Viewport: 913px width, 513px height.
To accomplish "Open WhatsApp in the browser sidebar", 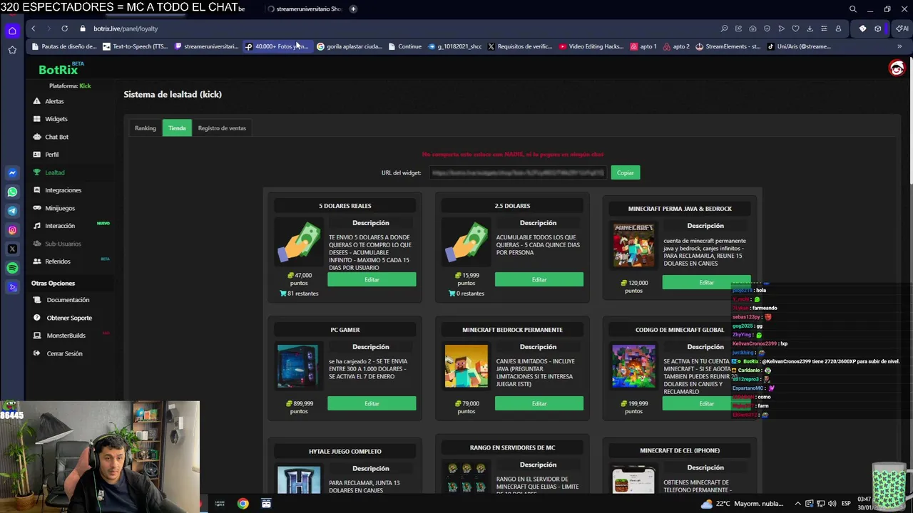I will tap(12, 192).
